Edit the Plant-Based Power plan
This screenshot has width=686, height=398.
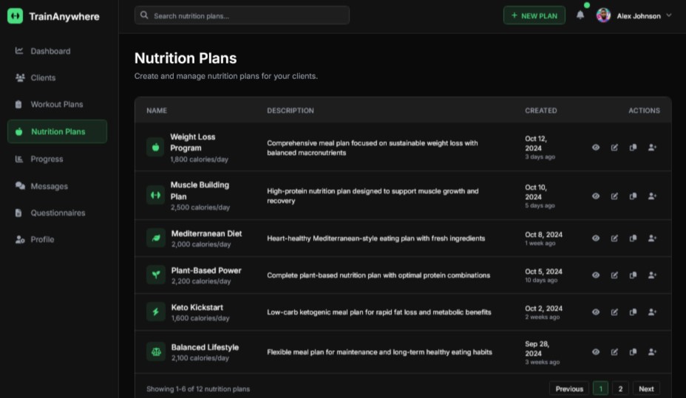[614, 275]
